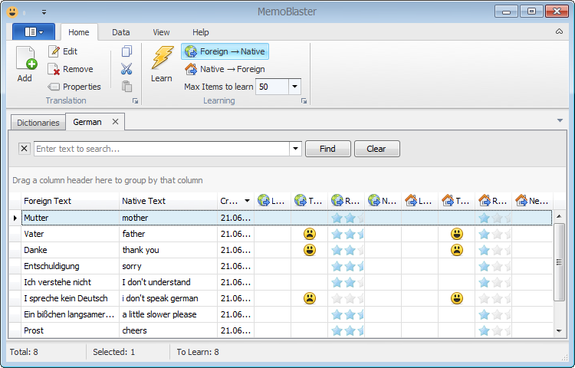The image size is (575, 368).
Task: Open the document tabs list dropdown
Action: [x=560, y=120]
